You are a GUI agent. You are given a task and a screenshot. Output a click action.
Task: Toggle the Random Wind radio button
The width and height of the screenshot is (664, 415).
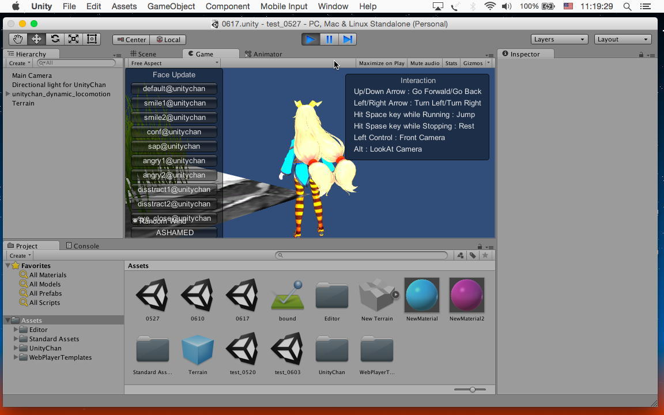pyautogui.click(x=135, y=221)
